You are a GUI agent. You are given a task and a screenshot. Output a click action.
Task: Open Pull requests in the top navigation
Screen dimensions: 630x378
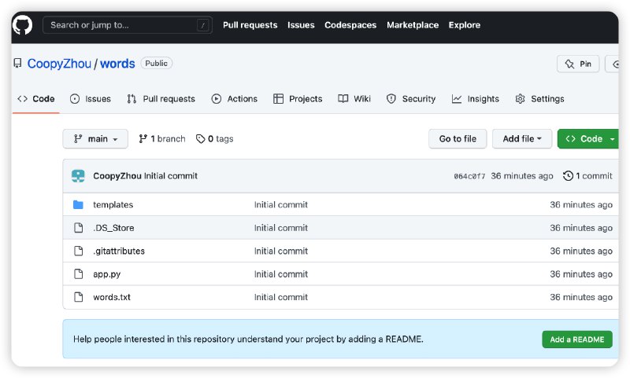[x=250, y=25]
